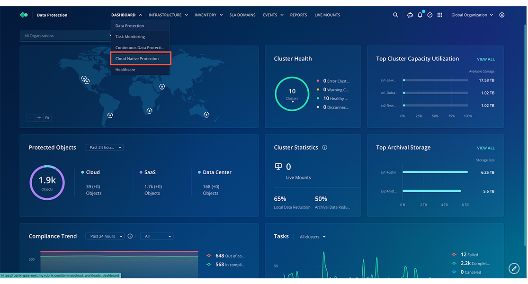The width and height of the screenshot is (528, 284).
Task: Zoom out on the map with minus
Action: click(31, 118)
